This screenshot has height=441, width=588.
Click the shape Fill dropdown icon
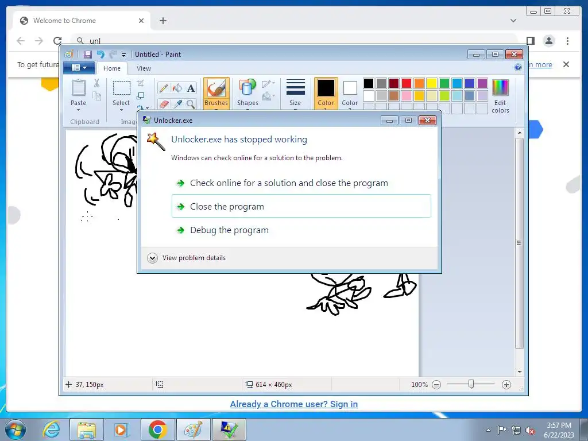coord(268,96)
